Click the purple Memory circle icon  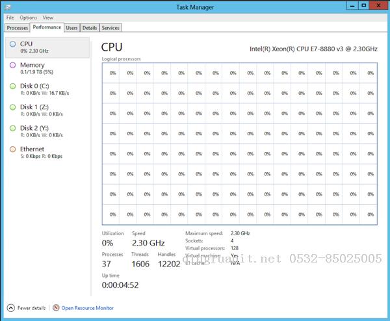[x=13, y=65]
